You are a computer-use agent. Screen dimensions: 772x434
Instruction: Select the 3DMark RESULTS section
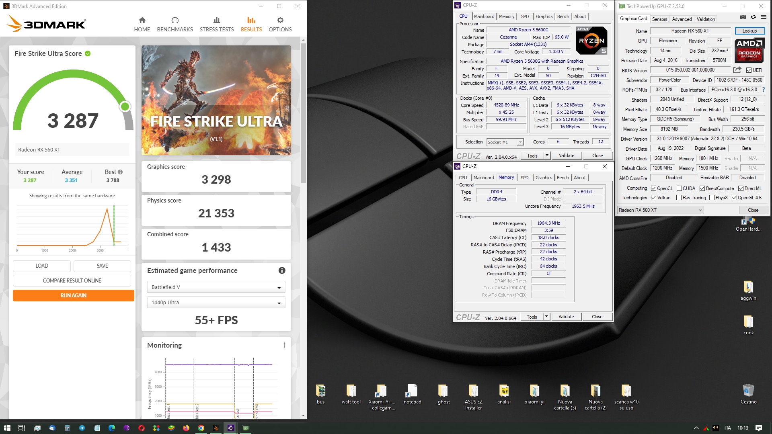coord(251,25)
